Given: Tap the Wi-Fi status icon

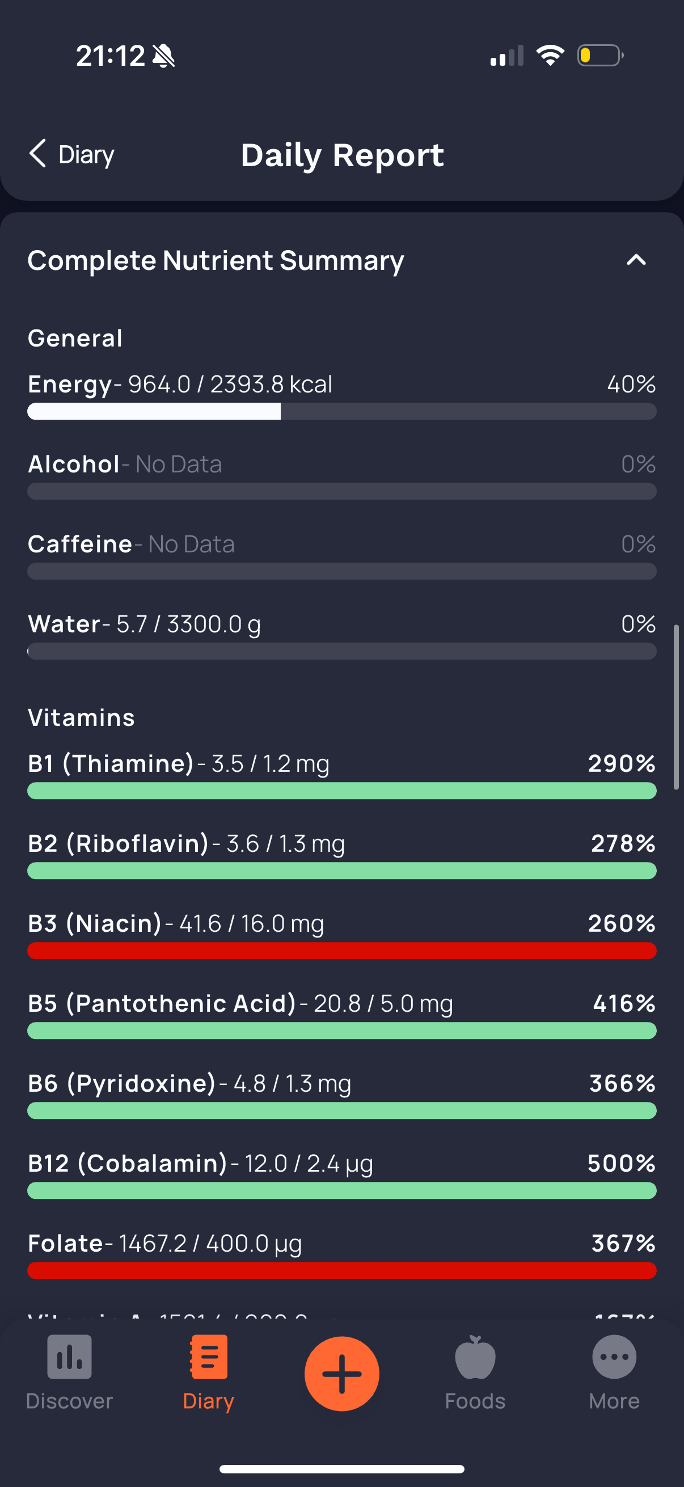Looking at the screenshot, I should coord(550,56).
